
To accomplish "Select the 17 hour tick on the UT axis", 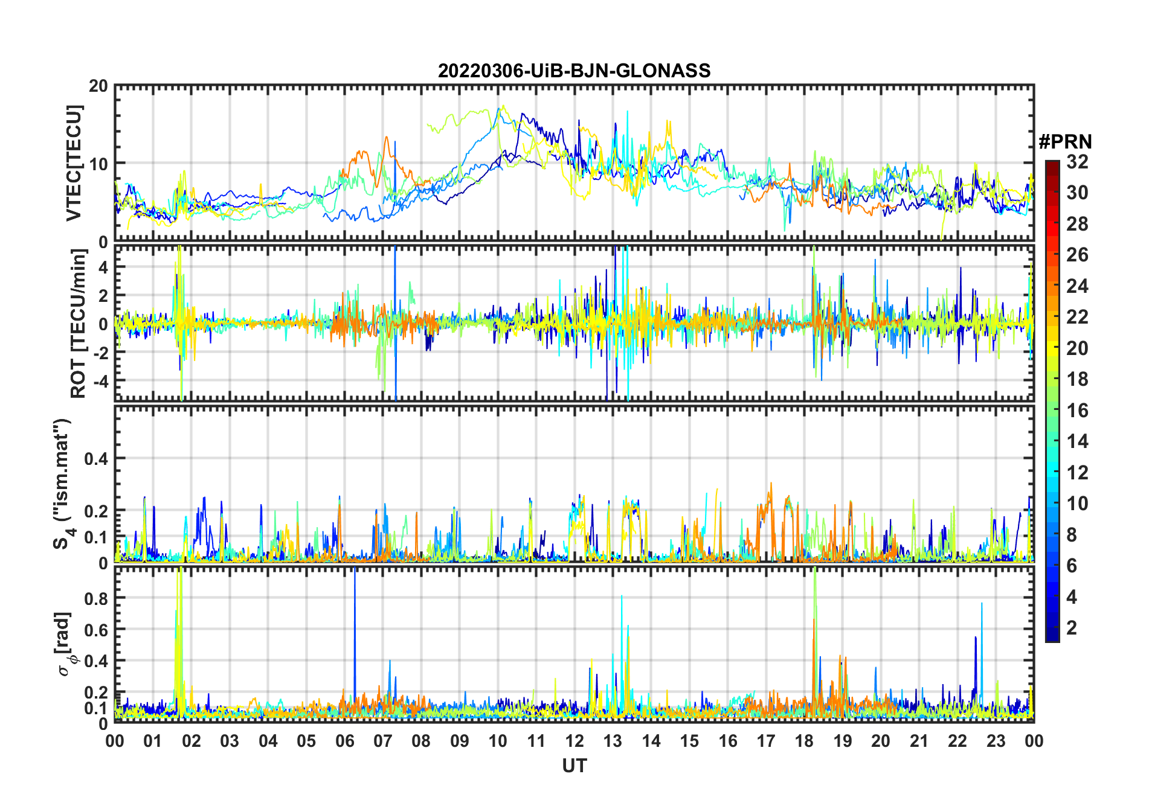I will [x=766, y=741].
